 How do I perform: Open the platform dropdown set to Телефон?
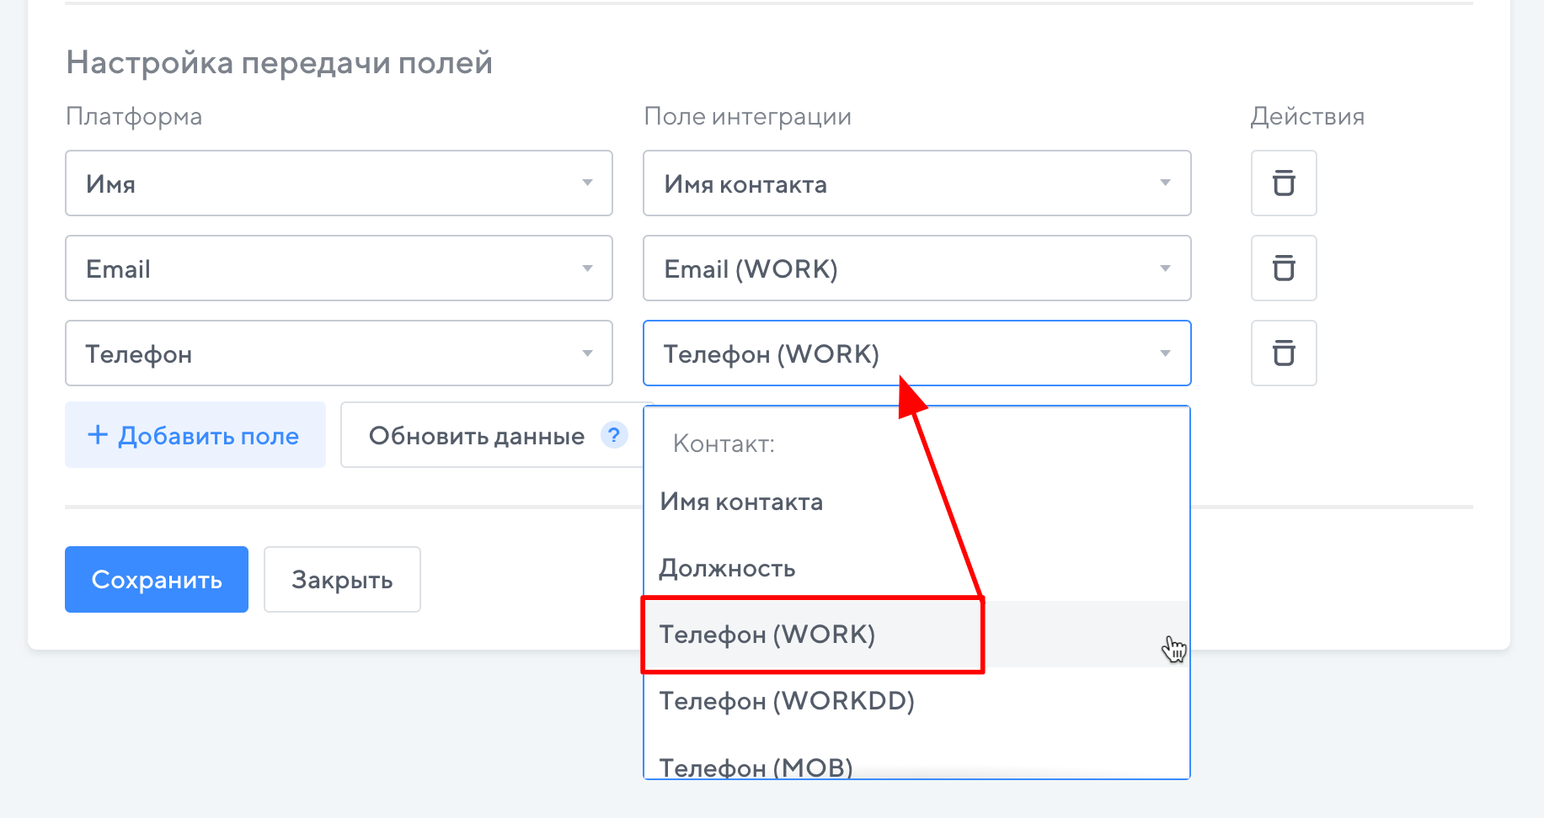(339, 353)
